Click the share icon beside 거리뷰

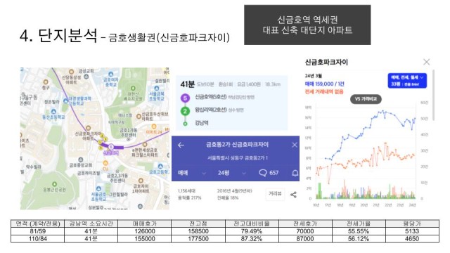[x=293, y=195]
